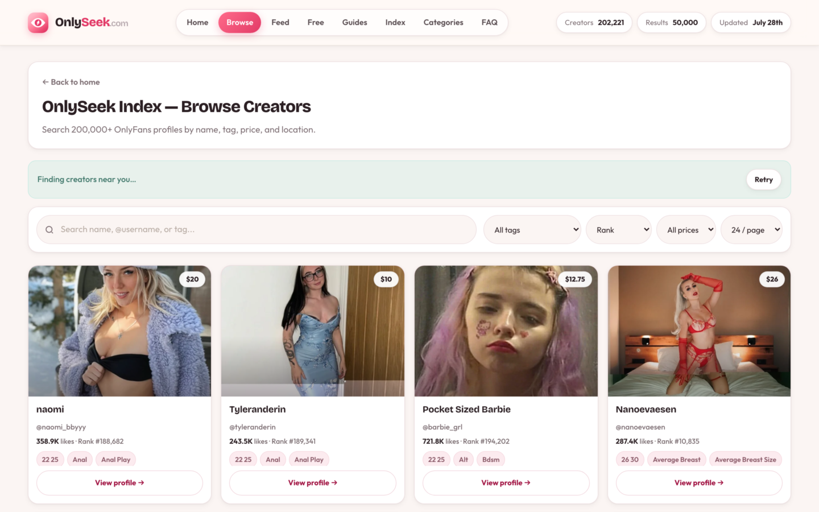
Task: Click the search magnifier icon
Action: point(49,230)
